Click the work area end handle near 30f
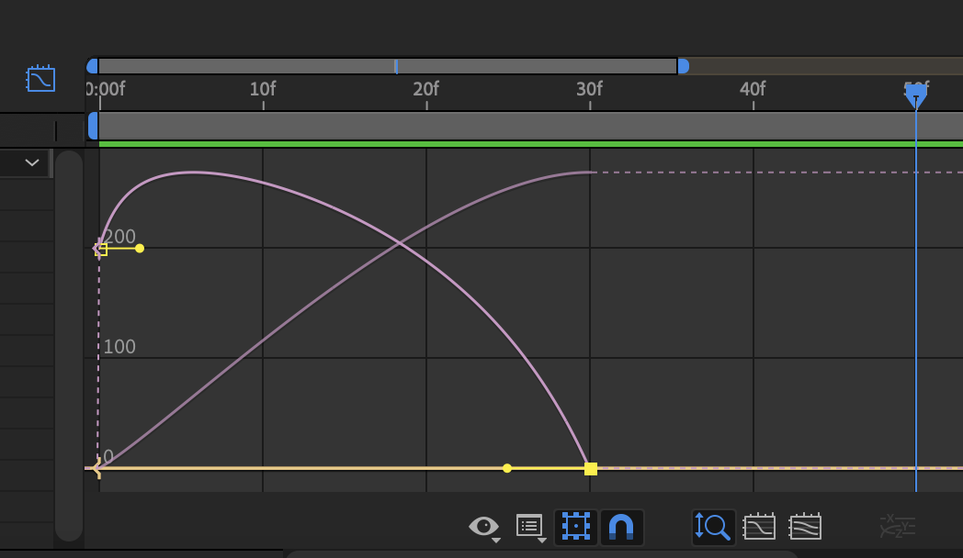963x558 pixels. (683, 65)
